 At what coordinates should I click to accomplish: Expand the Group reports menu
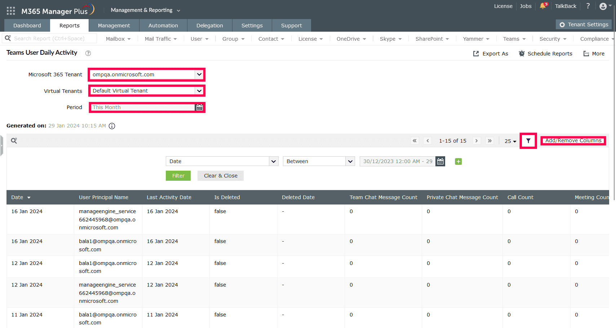coord(233,39)
